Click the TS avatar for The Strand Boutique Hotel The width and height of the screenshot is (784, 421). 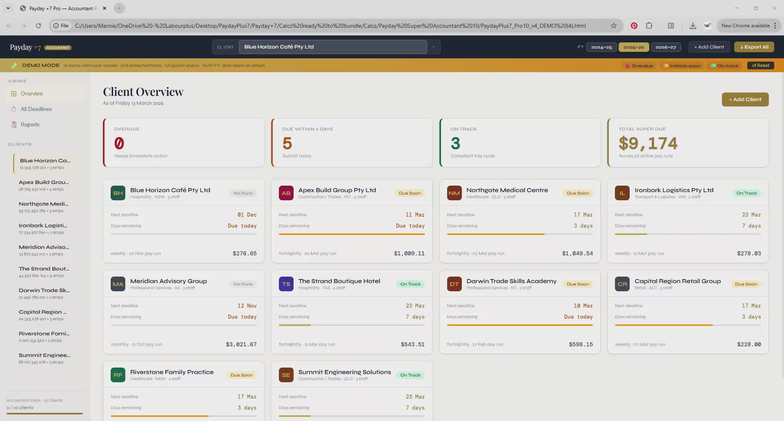point(286,284)
